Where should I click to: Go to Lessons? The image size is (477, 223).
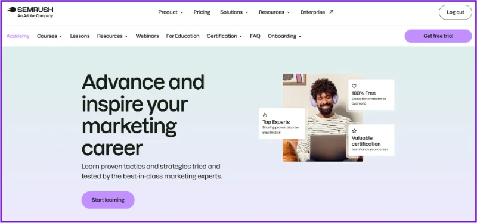tap(80, 36)
